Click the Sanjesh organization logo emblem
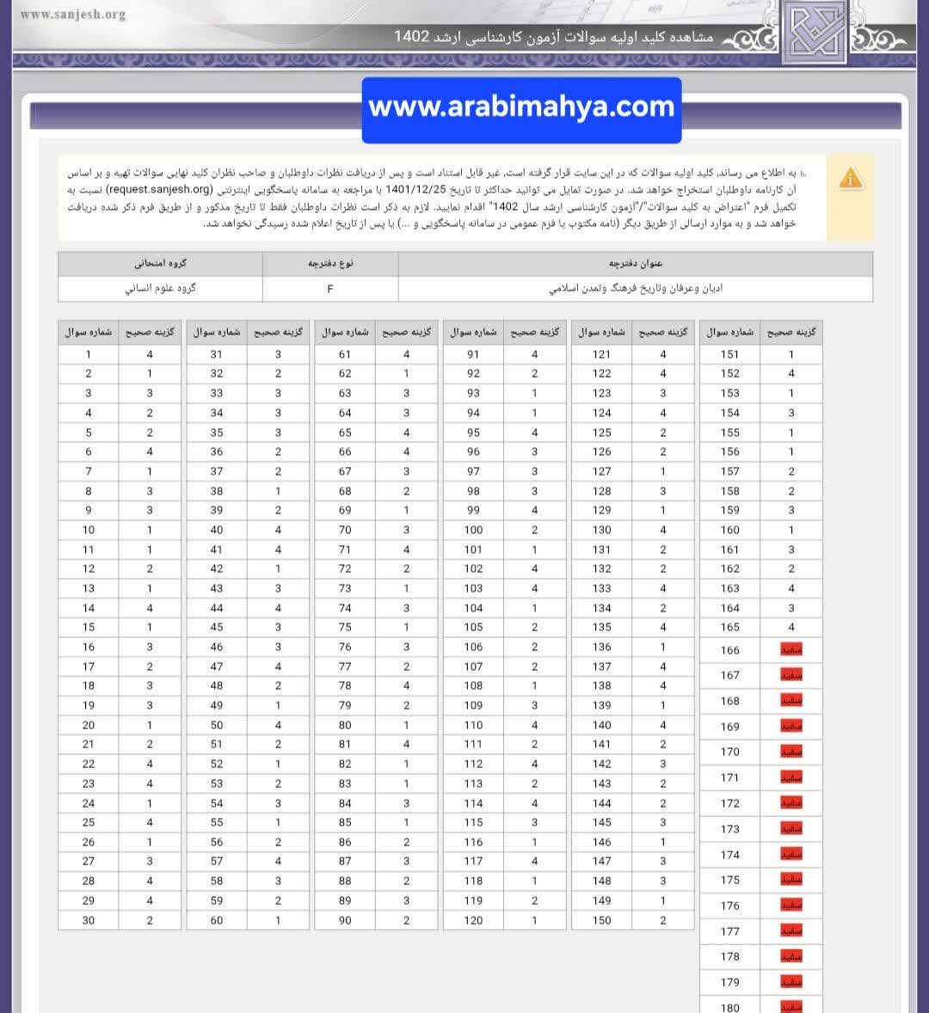Viewport: 929px width, 1013px height. point(814,32)
